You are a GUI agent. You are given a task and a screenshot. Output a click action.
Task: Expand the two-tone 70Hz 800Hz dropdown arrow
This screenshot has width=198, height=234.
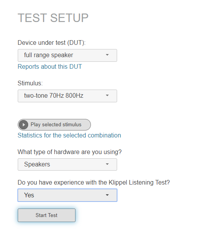pos(107,95)
